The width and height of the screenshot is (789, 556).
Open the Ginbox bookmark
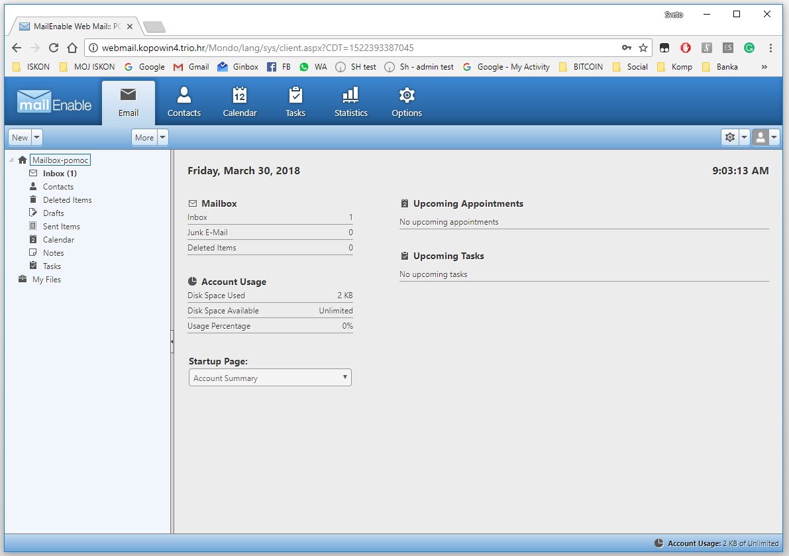click(238, 67)
